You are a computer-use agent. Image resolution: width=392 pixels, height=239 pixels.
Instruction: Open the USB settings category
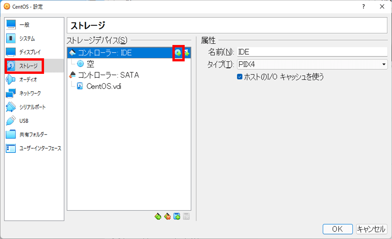tap(34, 121)
